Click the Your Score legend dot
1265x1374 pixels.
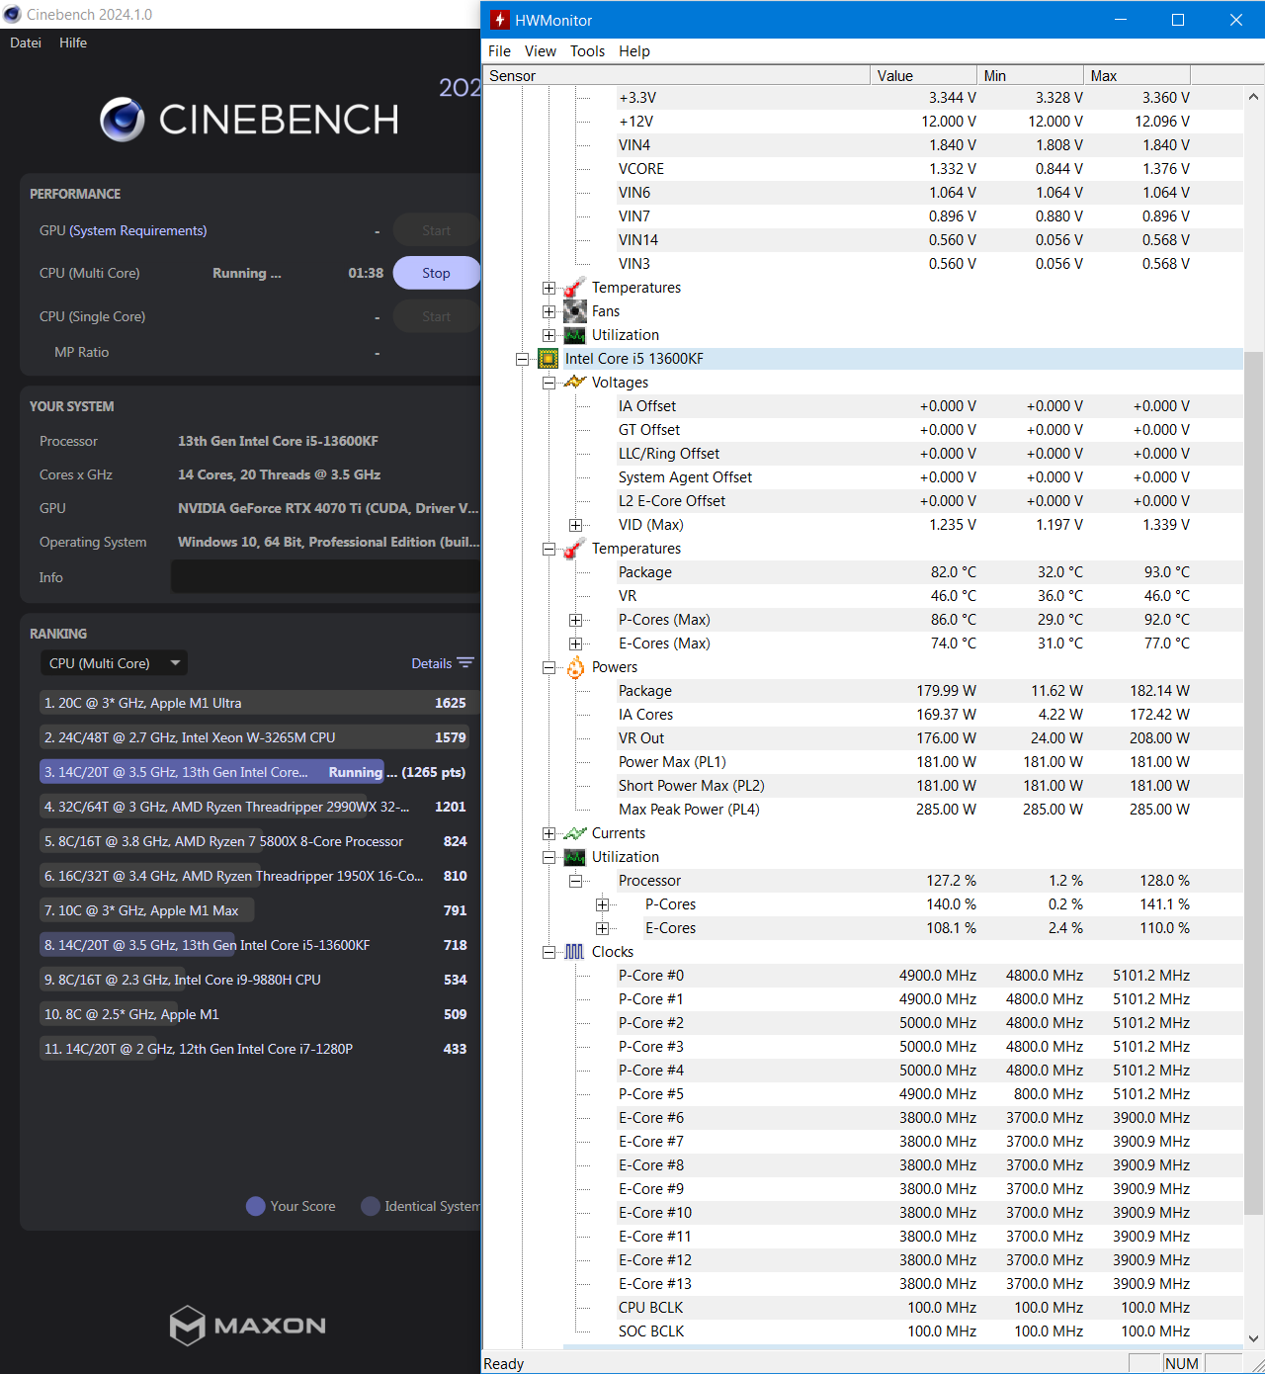click(256, 1206)
